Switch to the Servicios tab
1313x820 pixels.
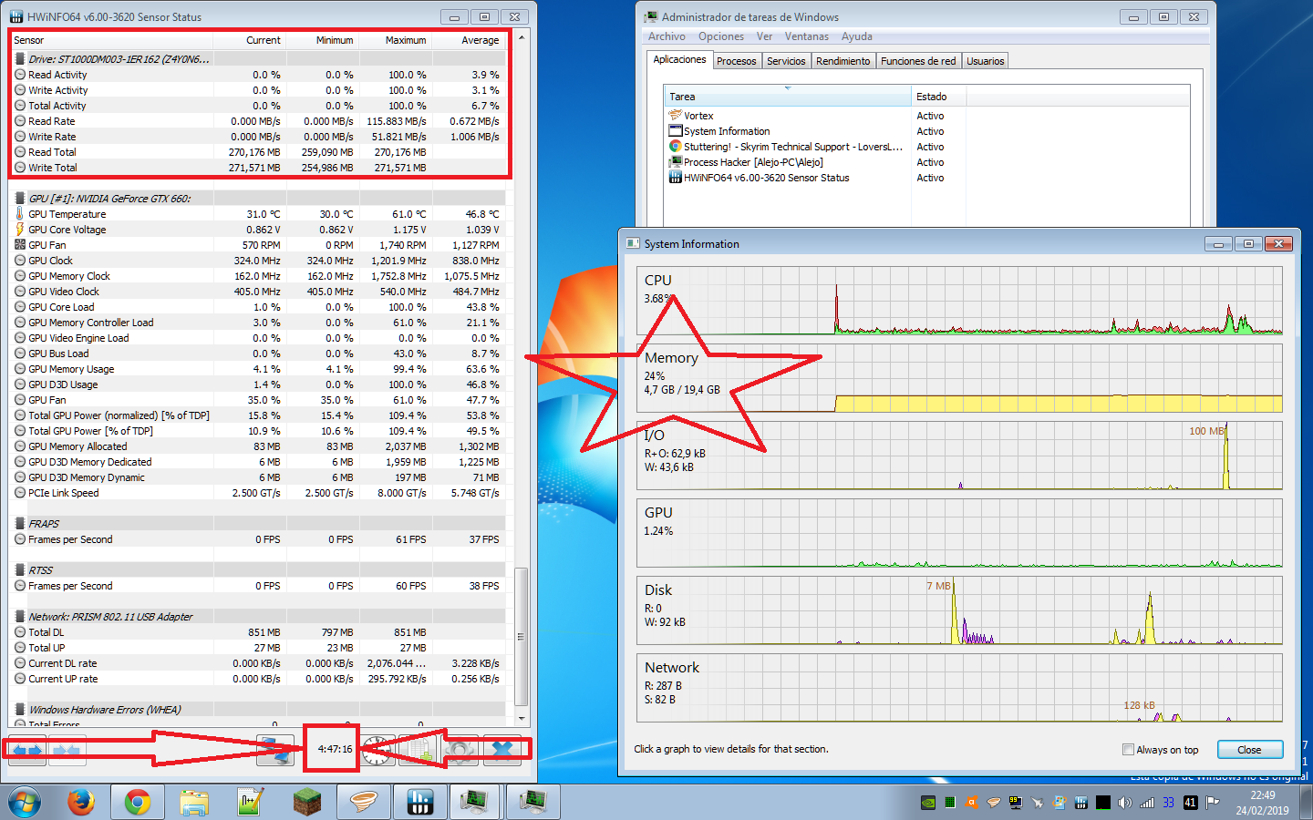point(786,61)
